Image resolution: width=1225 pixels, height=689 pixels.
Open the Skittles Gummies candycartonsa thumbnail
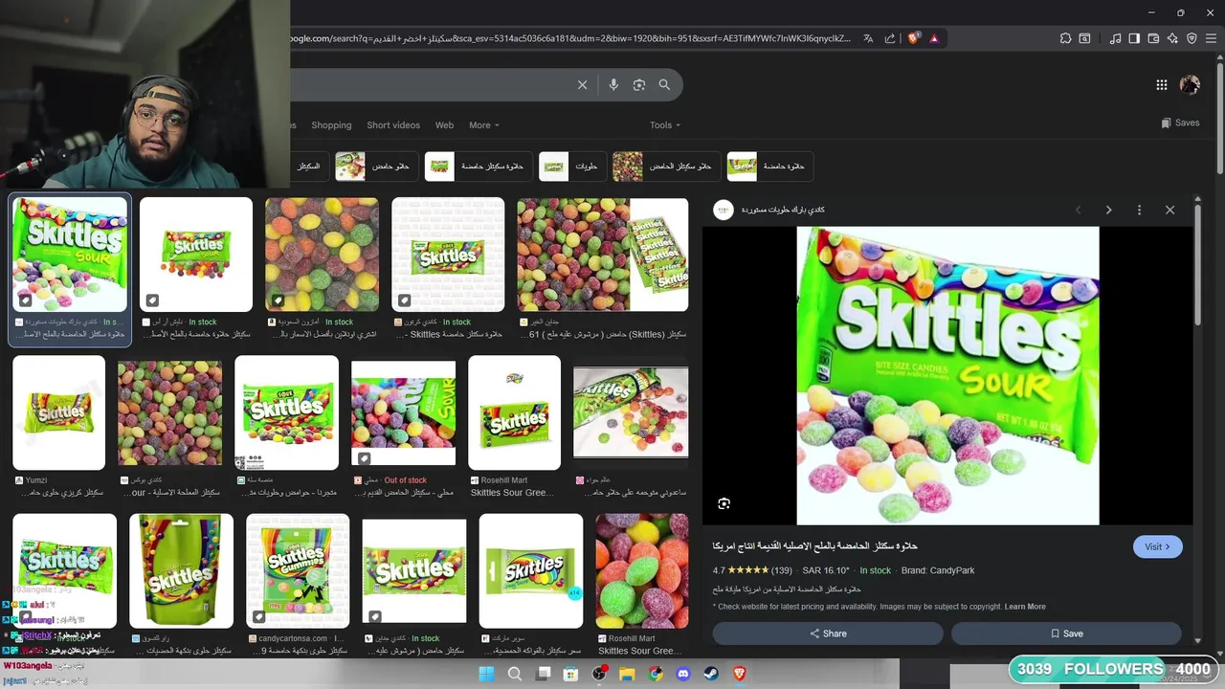298,570
